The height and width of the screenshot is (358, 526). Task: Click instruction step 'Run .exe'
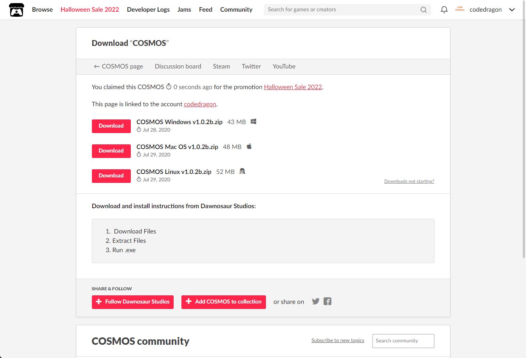124,250
